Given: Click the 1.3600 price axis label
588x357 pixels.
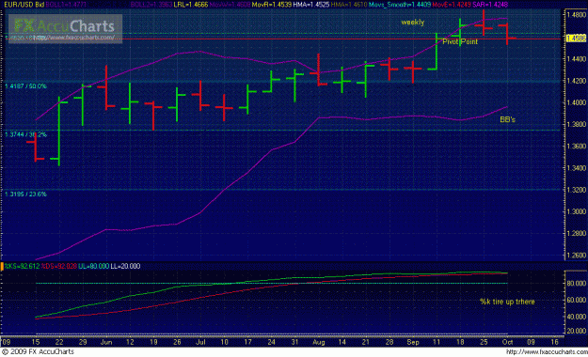Looking at the screenshot, I should [577, 147].
